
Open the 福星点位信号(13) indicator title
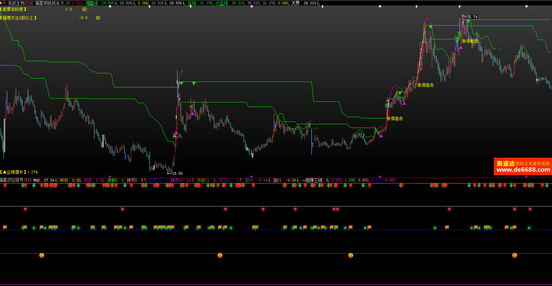point(16,180)
